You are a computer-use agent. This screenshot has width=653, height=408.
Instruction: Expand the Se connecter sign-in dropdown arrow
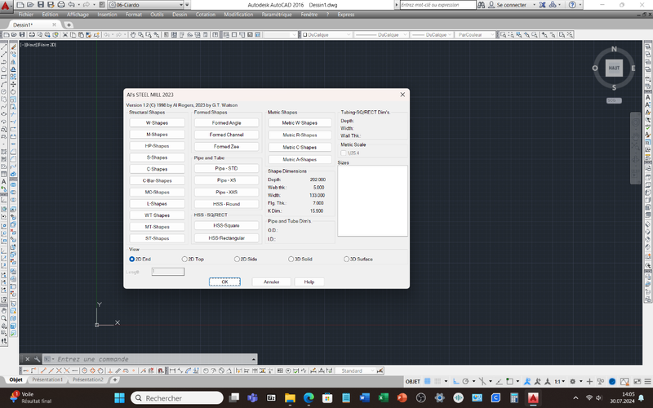click(534, 5)
